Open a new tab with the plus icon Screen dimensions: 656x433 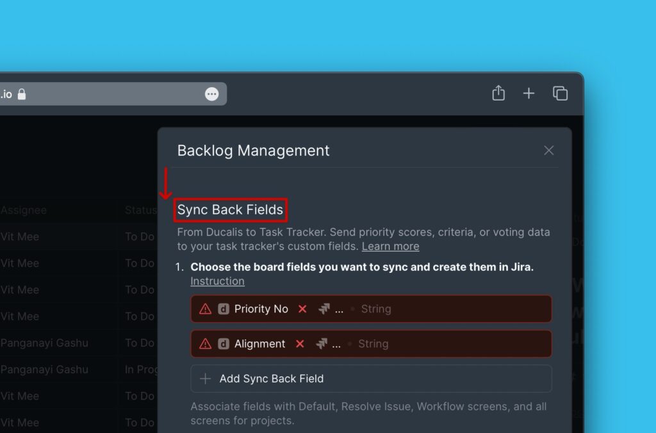click(529, 93)
